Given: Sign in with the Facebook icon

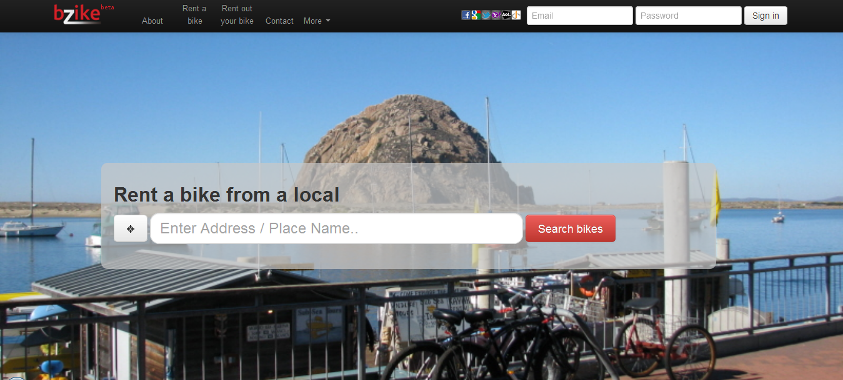Looking at the screenshot, I should 466,15.
